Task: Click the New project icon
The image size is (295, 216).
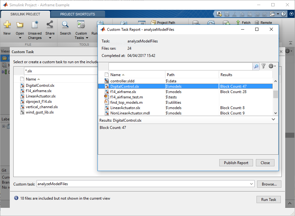Action: tap(7, 25)
